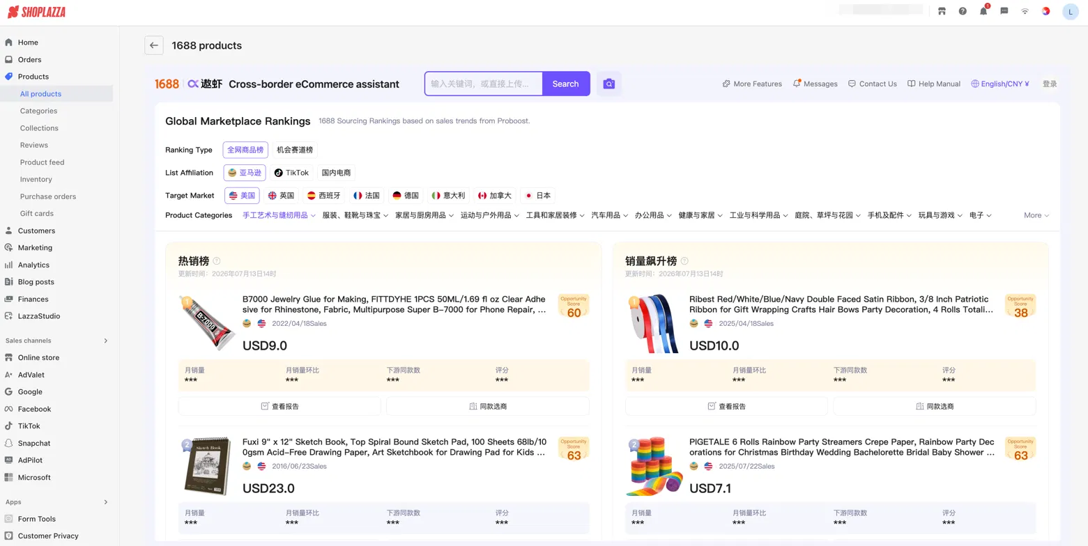Open Inventory under Products
1088x546 pixels.
point(36,180)
